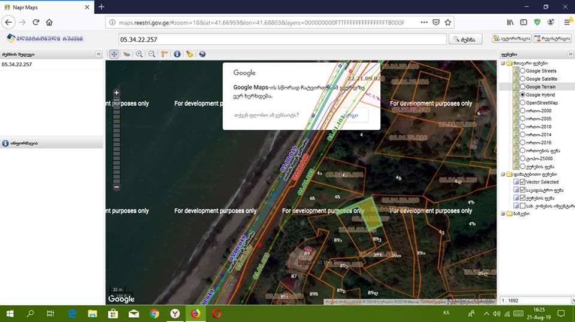Select Google Streets base layer
This screenshot has height=322, width=575.
click(x=522, y=71)
